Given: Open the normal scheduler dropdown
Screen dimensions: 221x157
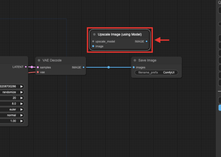Looking at the screenshot, I should (12, 115).
